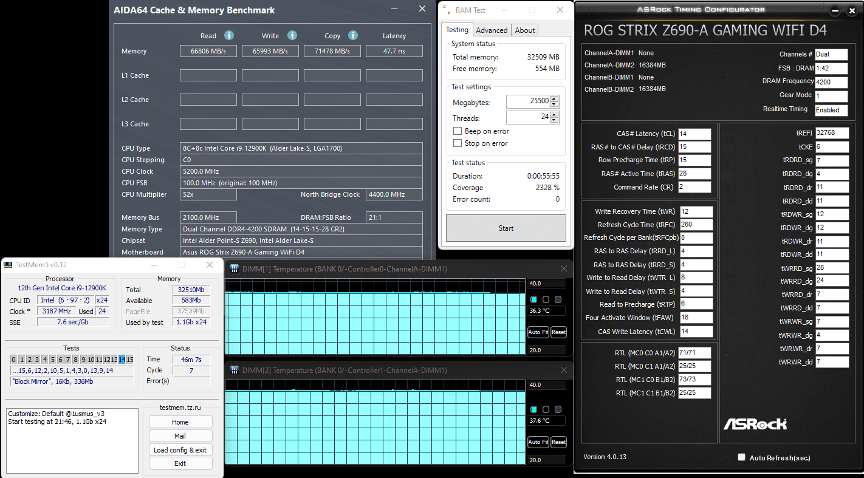Click the tWRRD_sg field showing 28
This screenshot has height=478, width=864.
(x=832, y=268)
